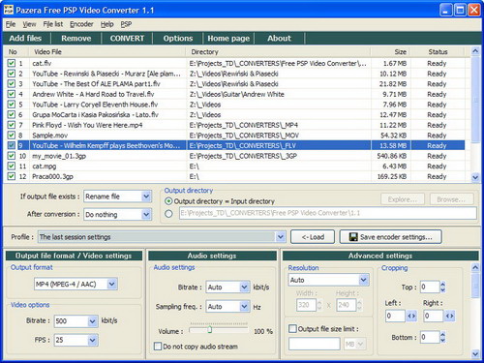This screenshot has height=363, width=484.
Task: Uncheck the checkbox for cat.flv
Action: click(x=12, y=63)
